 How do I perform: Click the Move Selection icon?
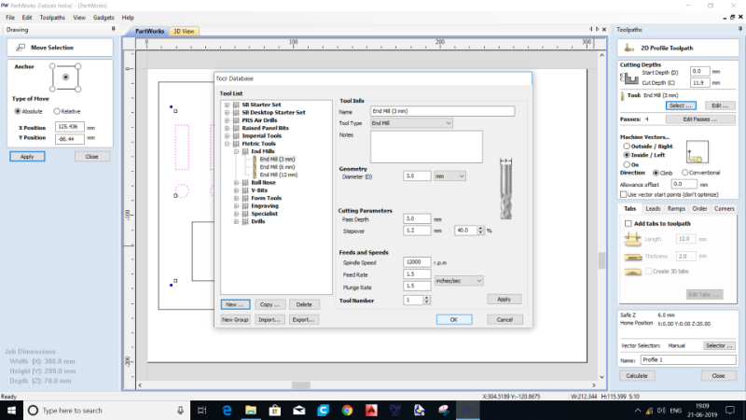(20, 48)
